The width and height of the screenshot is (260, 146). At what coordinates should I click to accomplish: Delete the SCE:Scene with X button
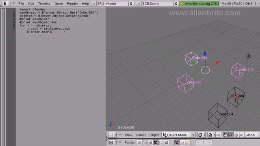pyautogui.click(x=176, y=4)
